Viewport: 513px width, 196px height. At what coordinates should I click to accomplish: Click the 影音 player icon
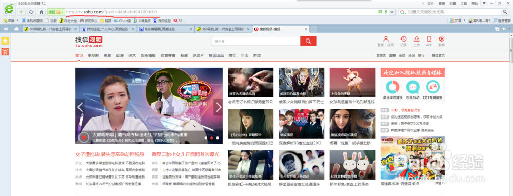point(441,38)
